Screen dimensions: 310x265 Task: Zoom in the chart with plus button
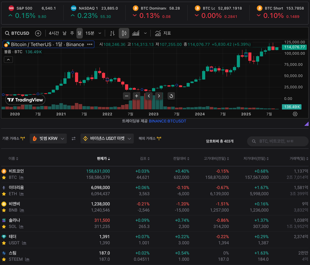coord(137,96)
